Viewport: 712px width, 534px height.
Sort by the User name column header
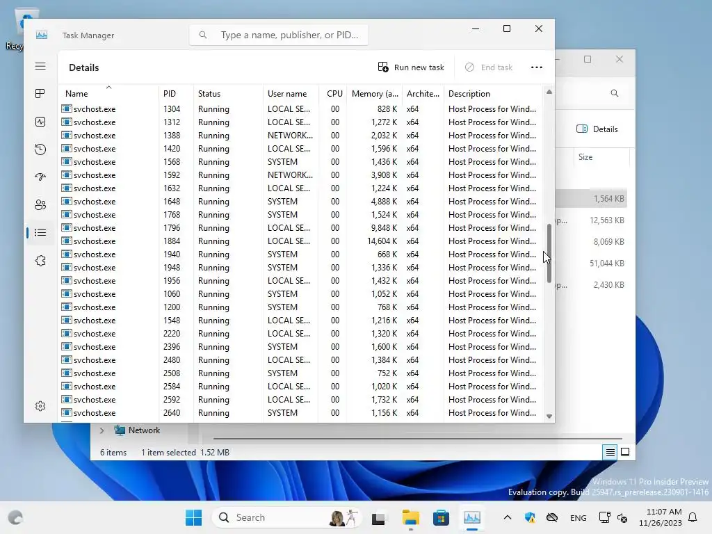(x=291, y=94)
